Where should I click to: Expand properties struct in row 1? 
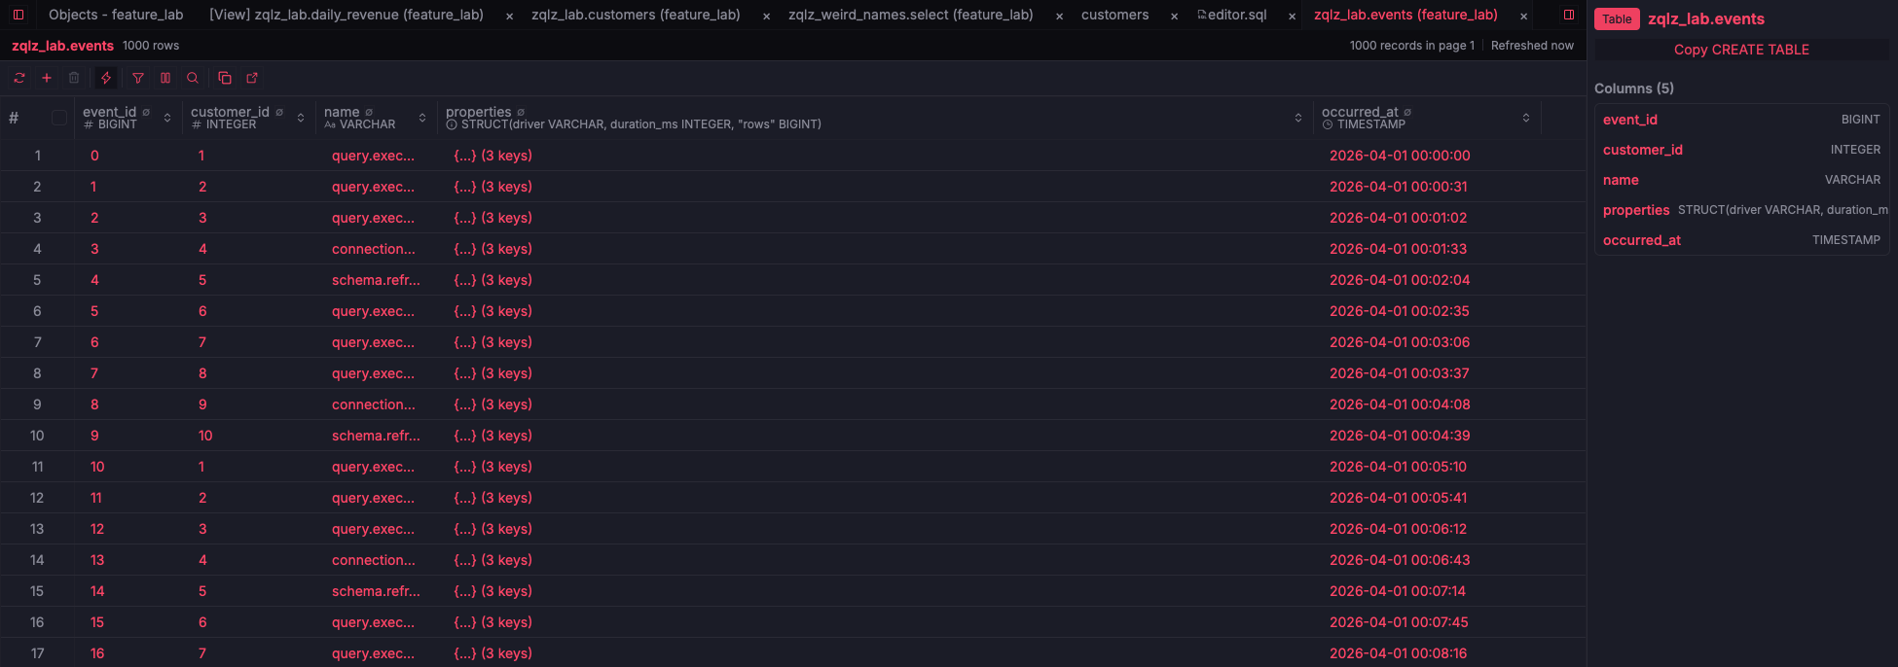(x=493, y=156)
